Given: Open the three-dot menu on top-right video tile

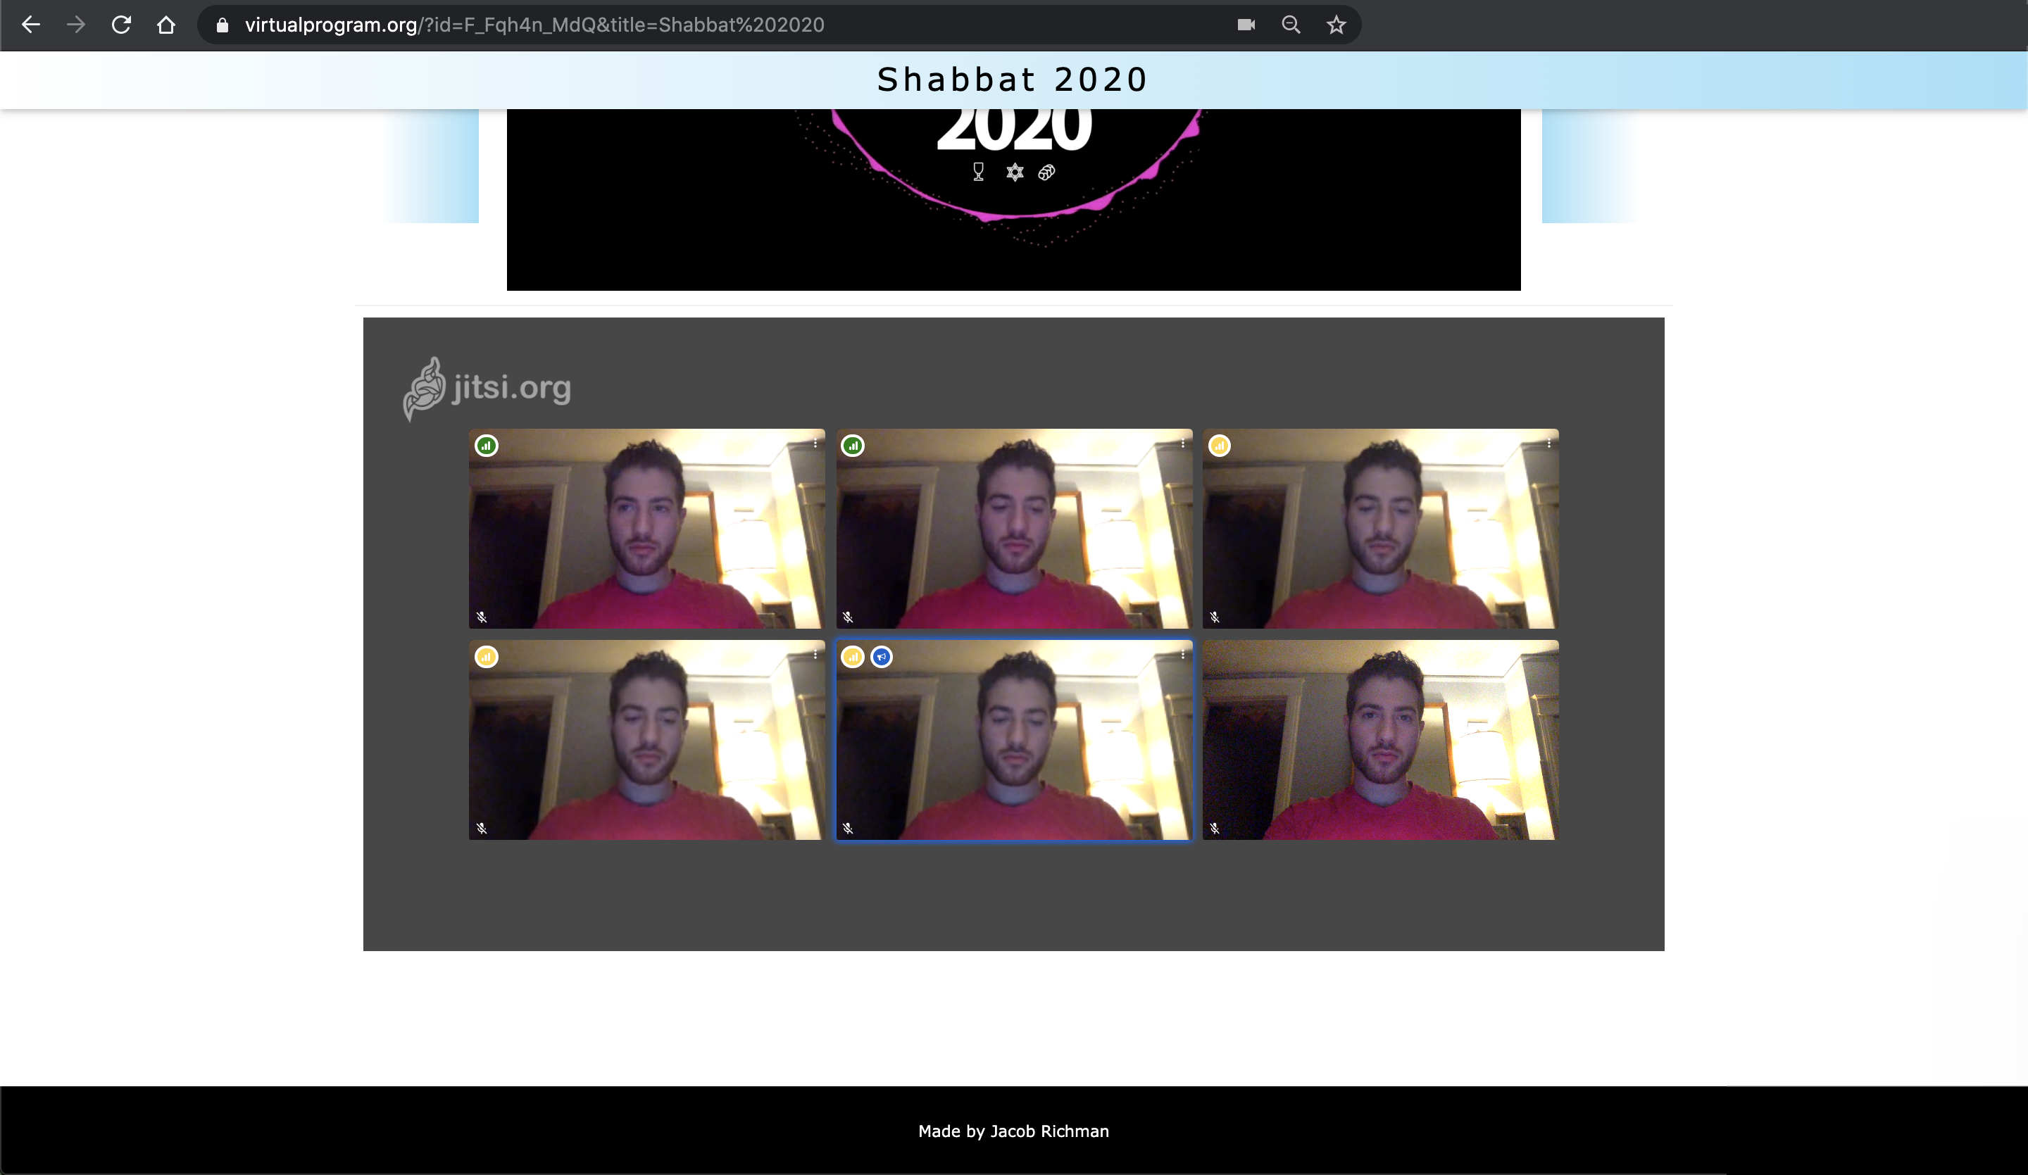Looking at the screenshot, I should [1548, 444].
